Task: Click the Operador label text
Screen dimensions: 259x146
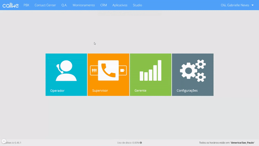Action: (x=57, y=91)
